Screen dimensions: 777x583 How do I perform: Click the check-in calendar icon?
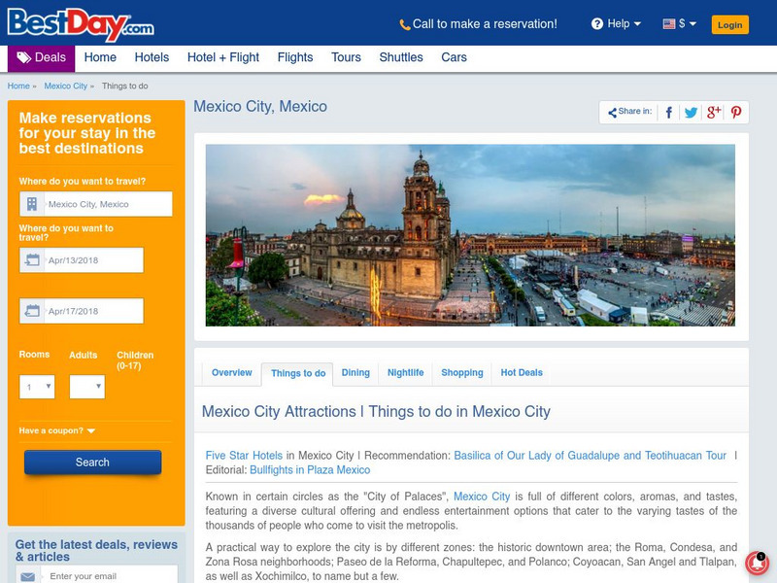[x=32, y=259]
